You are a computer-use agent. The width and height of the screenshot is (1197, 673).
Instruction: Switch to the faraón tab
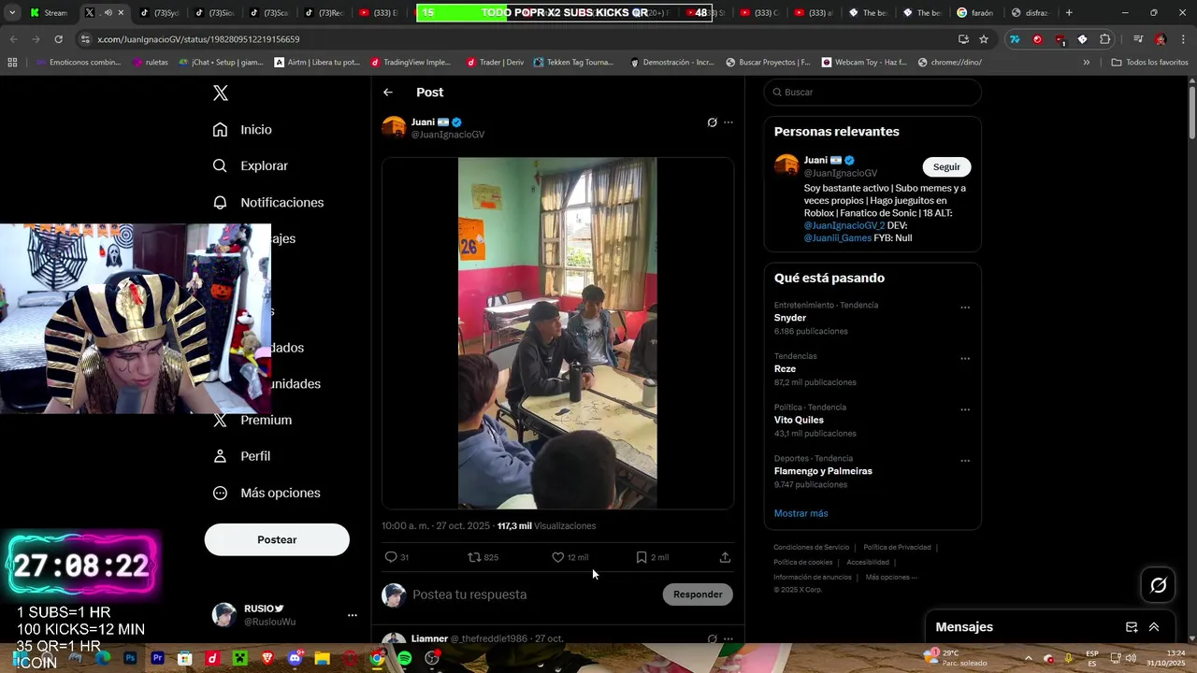(975, 13)
